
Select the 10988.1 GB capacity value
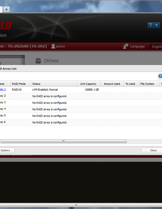point(92,90)
